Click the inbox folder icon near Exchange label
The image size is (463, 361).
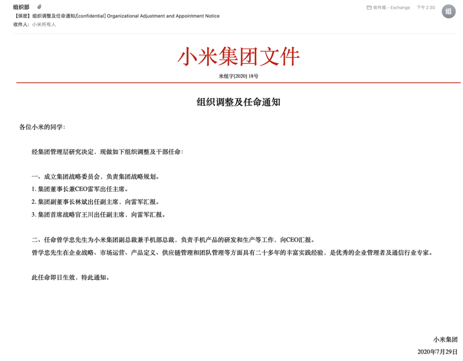click(x=369, y=7)
